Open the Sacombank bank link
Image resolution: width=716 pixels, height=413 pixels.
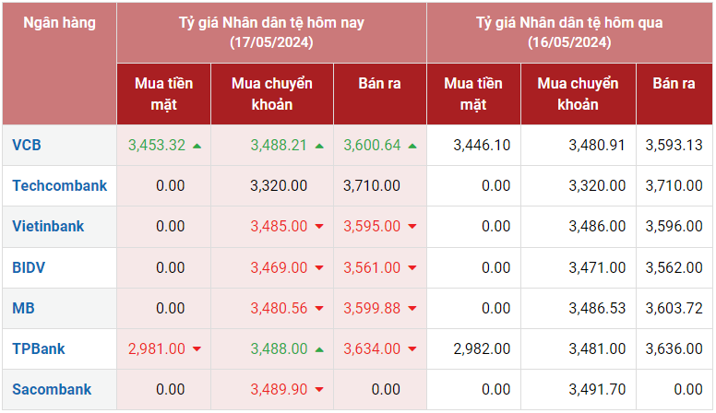tap(52, 389)
